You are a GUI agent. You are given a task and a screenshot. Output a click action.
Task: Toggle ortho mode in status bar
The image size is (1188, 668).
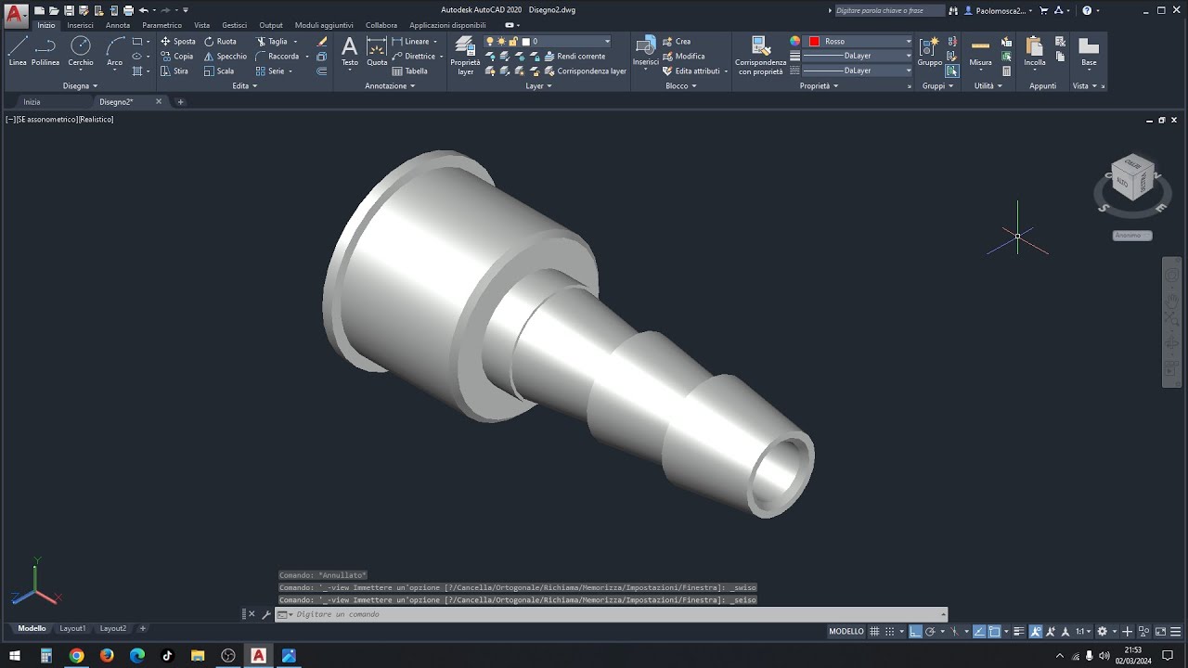[915, 631]
